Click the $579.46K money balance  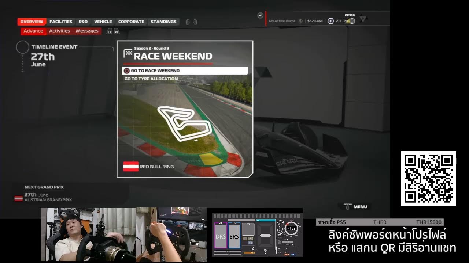(315, 21)
